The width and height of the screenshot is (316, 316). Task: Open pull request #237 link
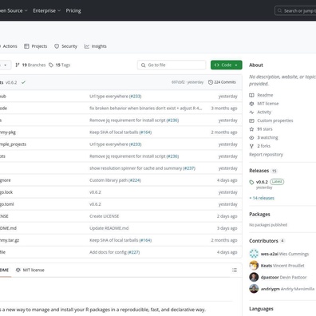pos(189,168)
